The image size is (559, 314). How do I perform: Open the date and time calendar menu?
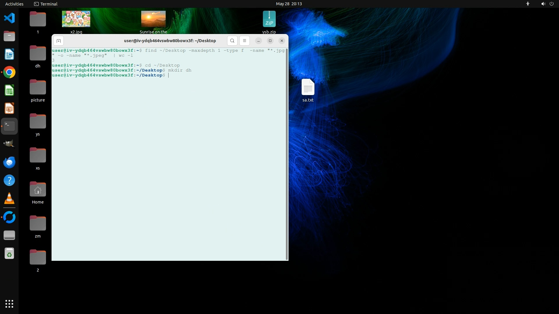(x=289, y=4)
